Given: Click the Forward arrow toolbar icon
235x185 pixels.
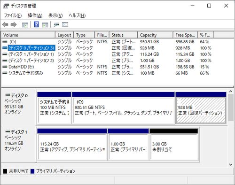Looking at the screenshot, I should (14, 24).
